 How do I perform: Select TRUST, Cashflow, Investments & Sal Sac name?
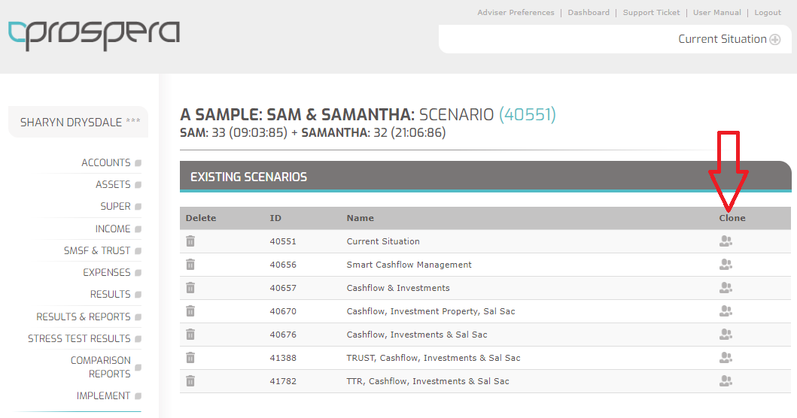[x=433, y=358]
